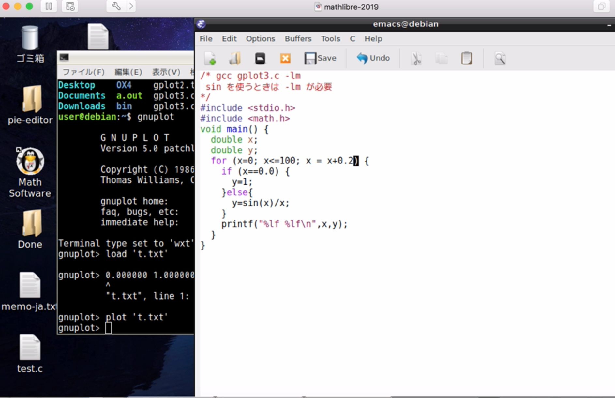Click 'Documents' directory name in terminal
This screenshot has width=615, height=398.
pyautogui.click(x=82, y=95)
